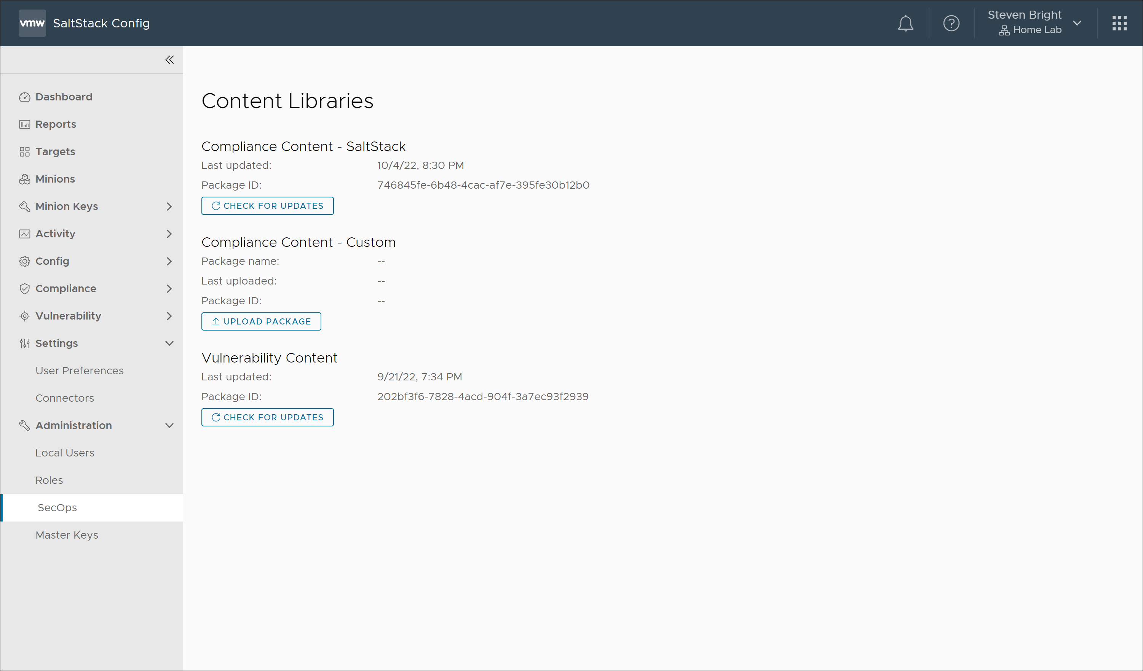Click Upload Package for custom compliance content

pos(261,321)
